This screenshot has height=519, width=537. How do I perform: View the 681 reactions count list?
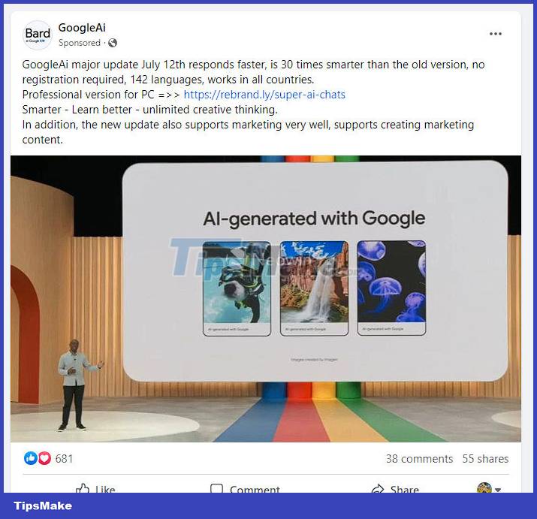64,458
